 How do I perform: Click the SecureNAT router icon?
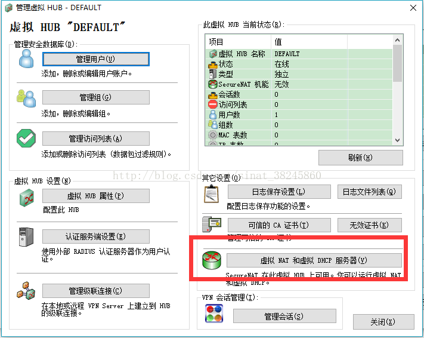pyautogui.click(x=212, y=261)
